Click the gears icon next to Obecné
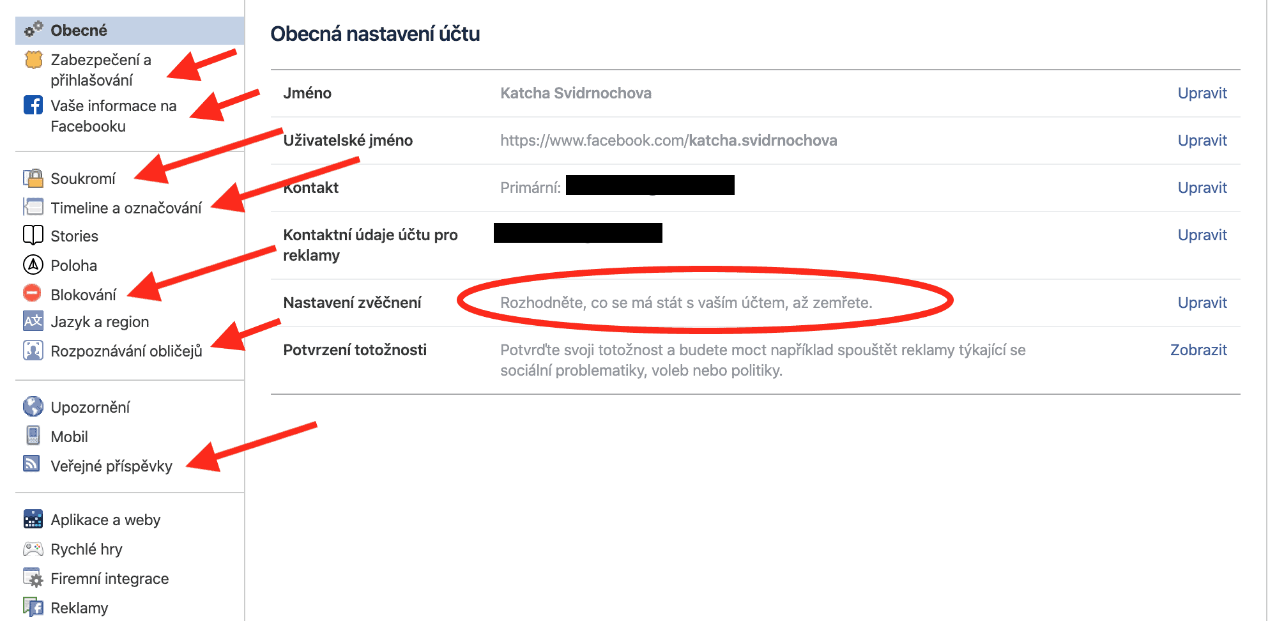The width and height of the screenshot is (1284, 621). click(x=33, y=29)
